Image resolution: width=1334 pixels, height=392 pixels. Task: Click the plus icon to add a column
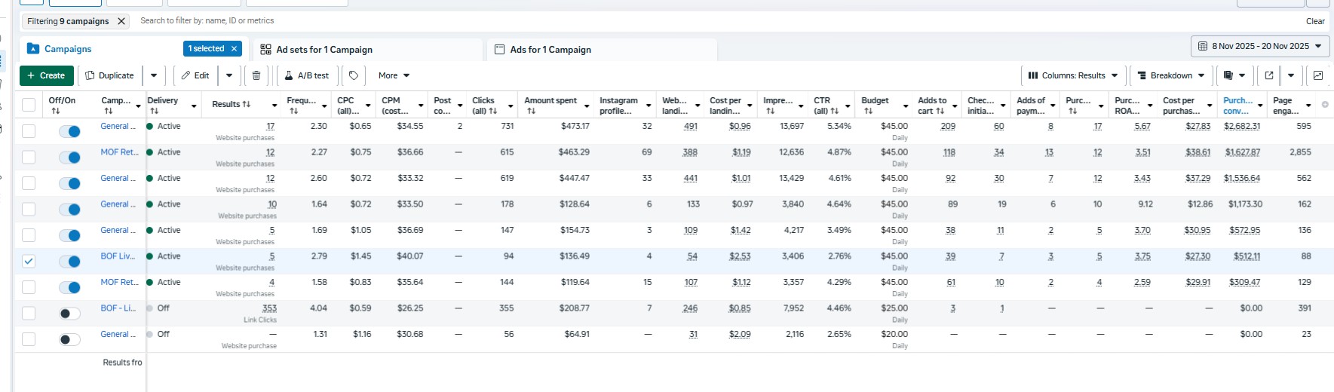[1325, 105]
